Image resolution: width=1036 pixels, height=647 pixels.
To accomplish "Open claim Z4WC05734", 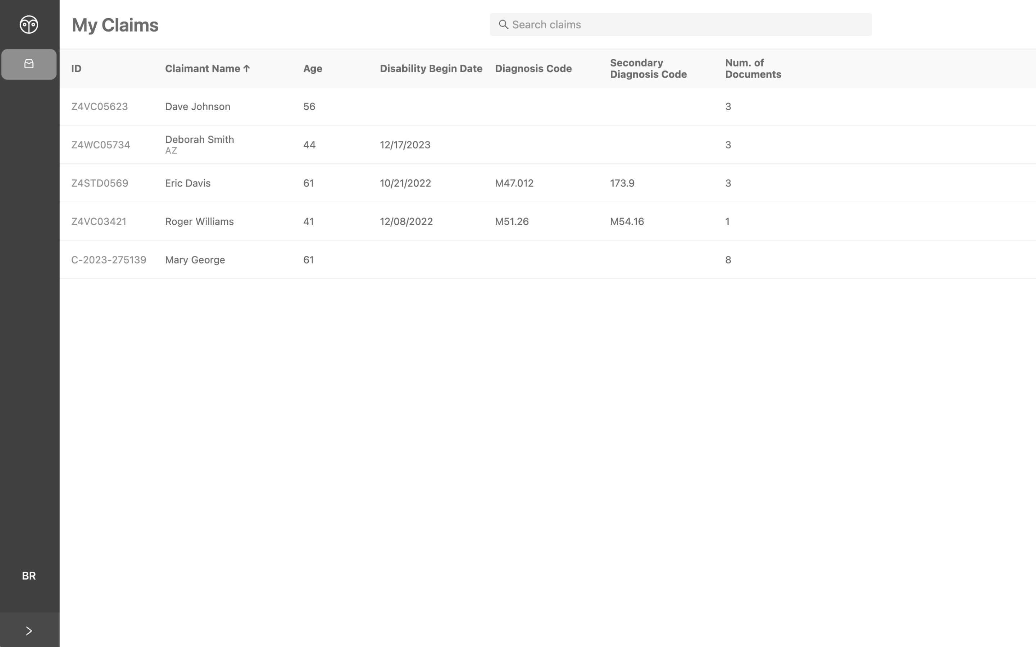I will [101, 144].
